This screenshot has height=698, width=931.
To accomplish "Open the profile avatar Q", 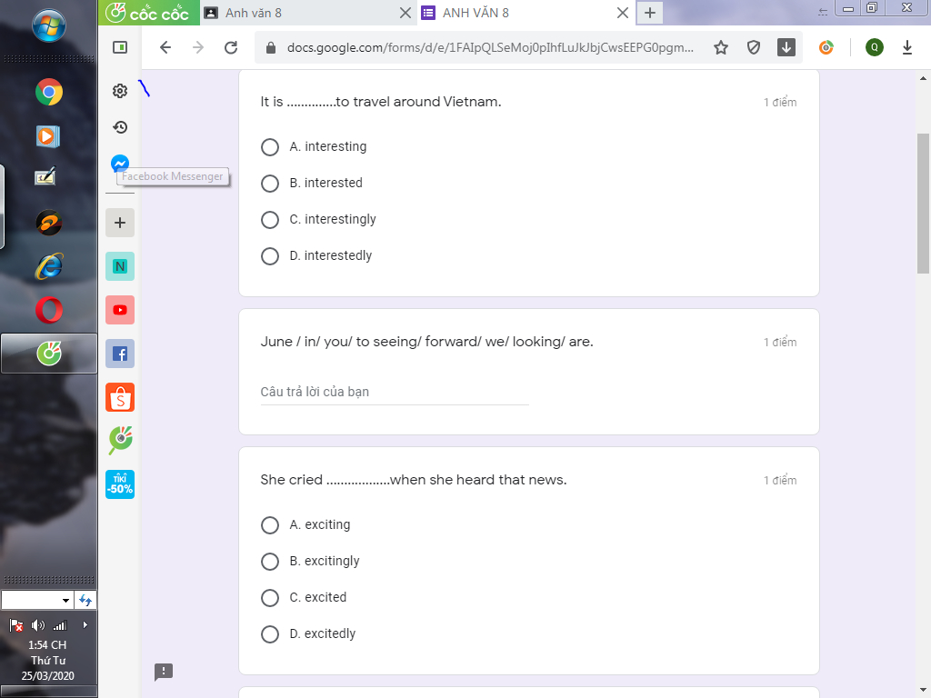I will (x=874, y=47).
